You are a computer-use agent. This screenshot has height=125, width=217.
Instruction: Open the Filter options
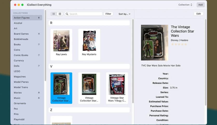pos(108,14)
